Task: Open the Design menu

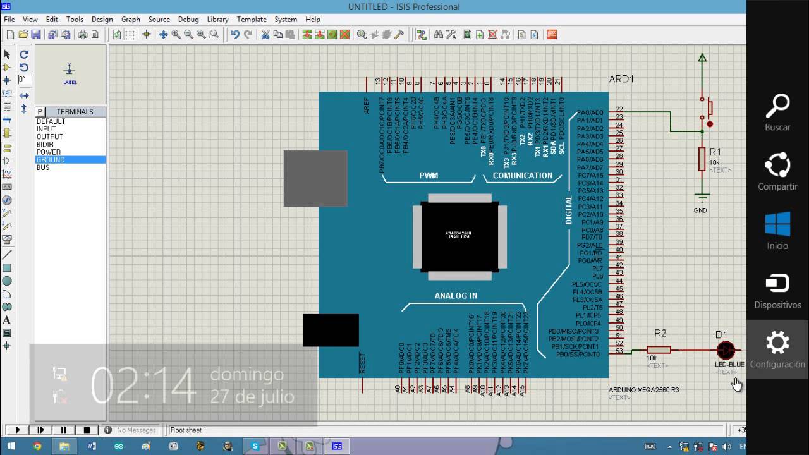Action: coord(102,20)
